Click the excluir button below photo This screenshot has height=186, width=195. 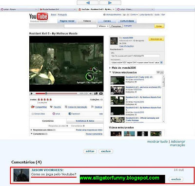coord(106,151)
